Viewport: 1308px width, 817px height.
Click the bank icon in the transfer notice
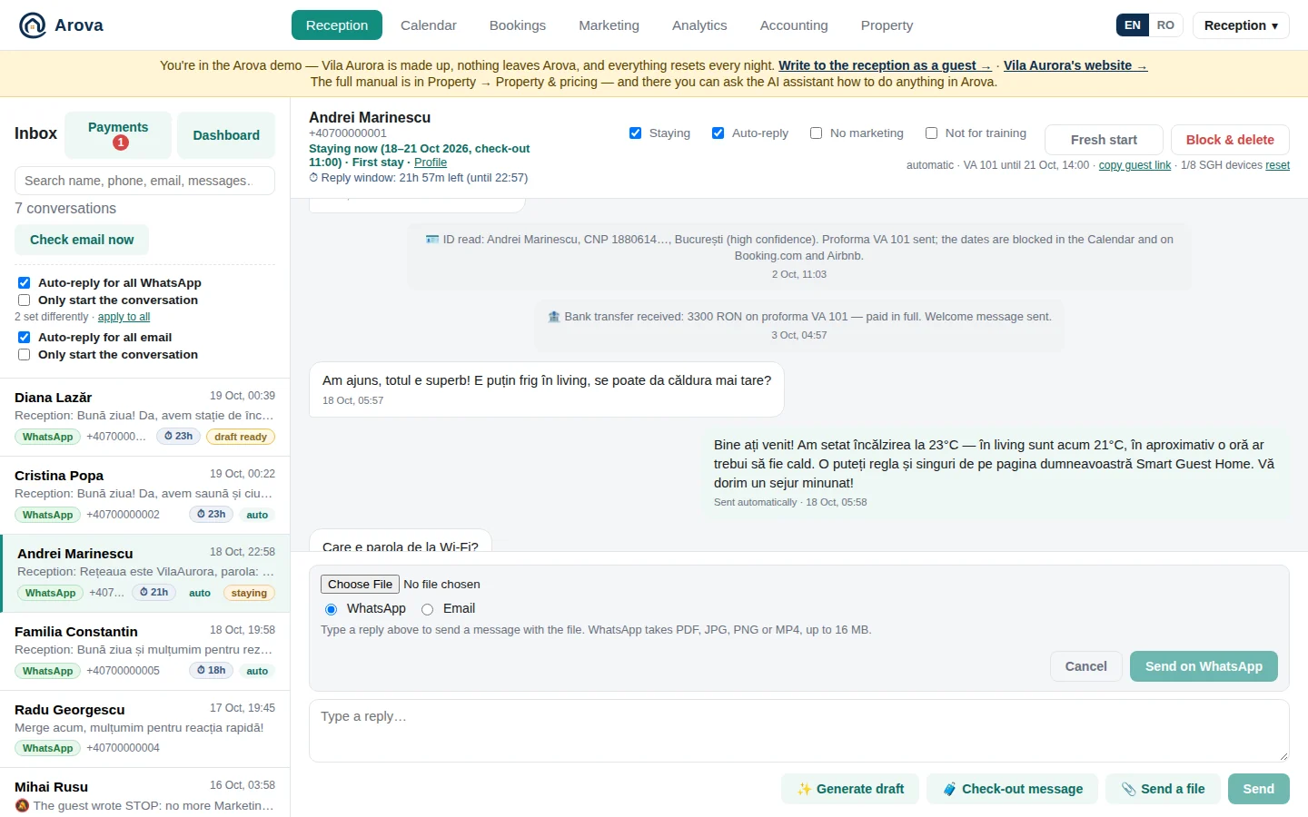[x=554, y=317]
